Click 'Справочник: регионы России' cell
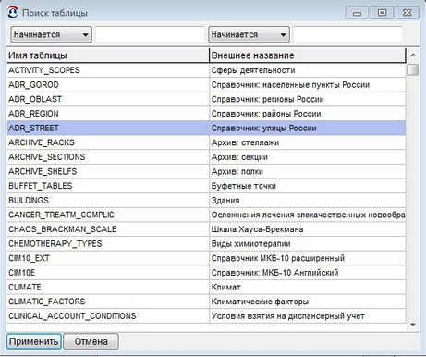426x357 pixels. pyautogui.click(x=308, y=99)
